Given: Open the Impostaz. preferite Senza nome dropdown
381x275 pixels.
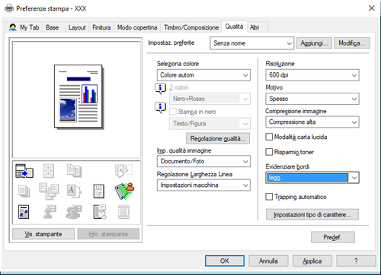Looking at the screenshot, I should (252, 43).
